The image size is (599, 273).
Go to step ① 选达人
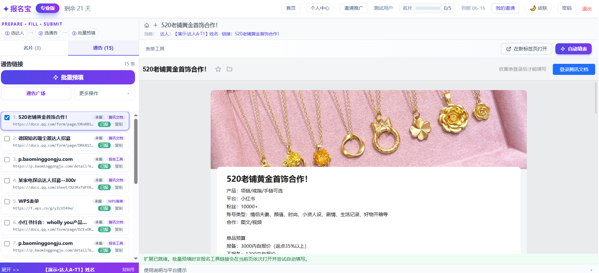pyautogui.click(x=15, y=33)
